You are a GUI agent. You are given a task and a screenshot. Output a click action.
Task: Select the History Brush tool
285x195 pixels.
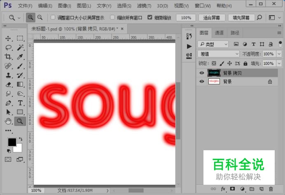coord(20,75)
